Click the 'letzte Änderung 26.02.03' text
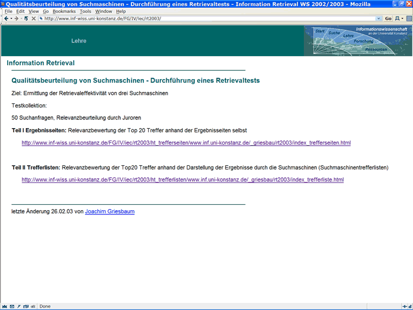Image resolution: width=413 pixels, height=310 pixels. pos(42,211)
